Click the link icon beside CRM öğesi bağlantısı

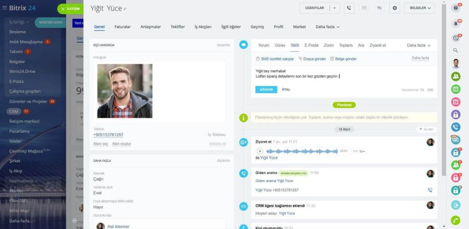click(x=243, y=206)
